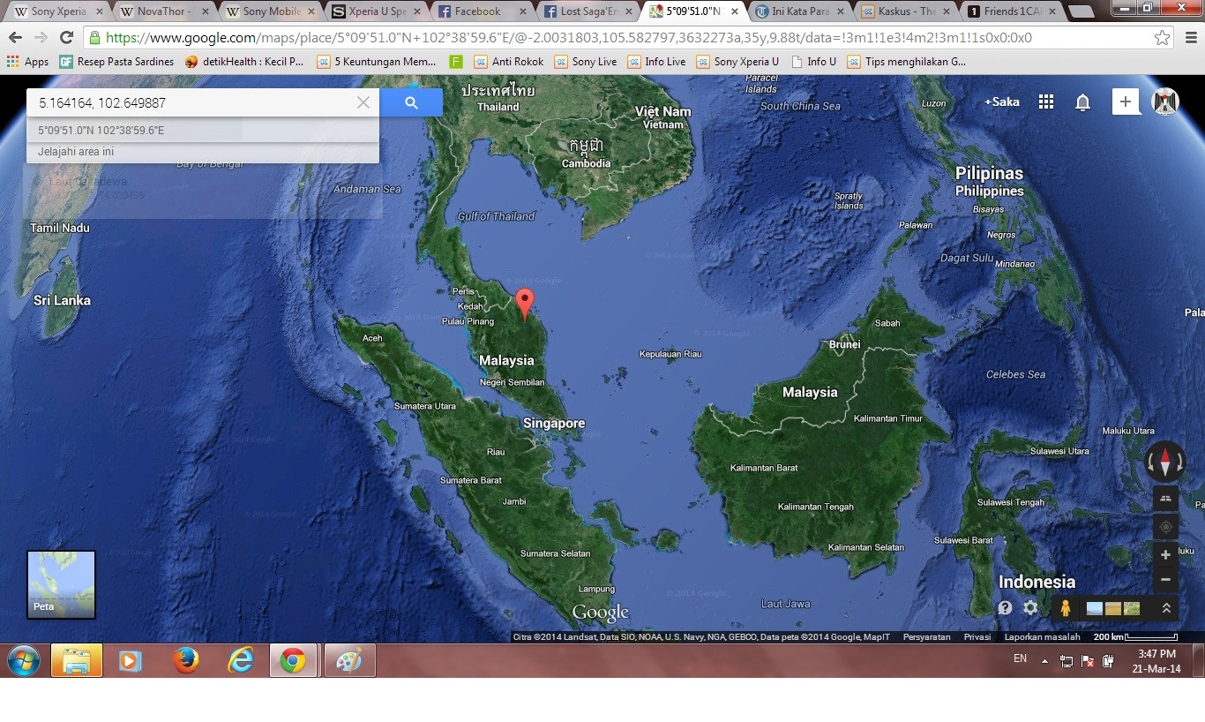Click the browser forward arrow
The image size is (1205, 722).
(x=41, y=38)
